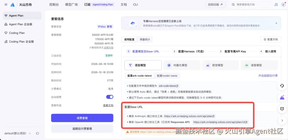Open the user avatar 'z'
288x140 pixels.
283,5
